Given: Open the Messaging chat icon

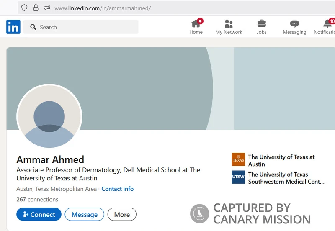Looking at the screenshot, I should coord(294,23).
